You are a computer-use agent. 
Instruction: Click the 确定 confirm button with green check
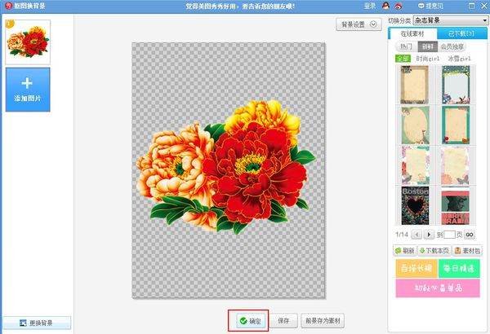249,321
